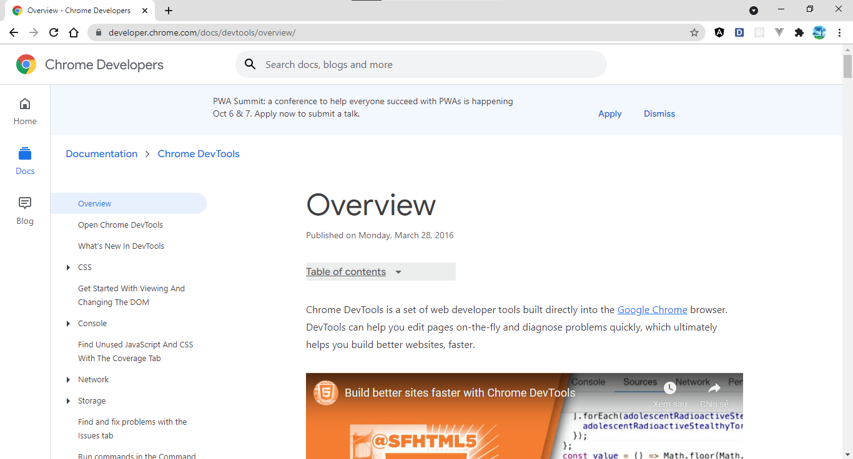Image resolution: width=853 pixels, height=459 pixels.
Task: Expand the Console section in the sidebar
Action: pyautogui.click(x=68, y=324)
